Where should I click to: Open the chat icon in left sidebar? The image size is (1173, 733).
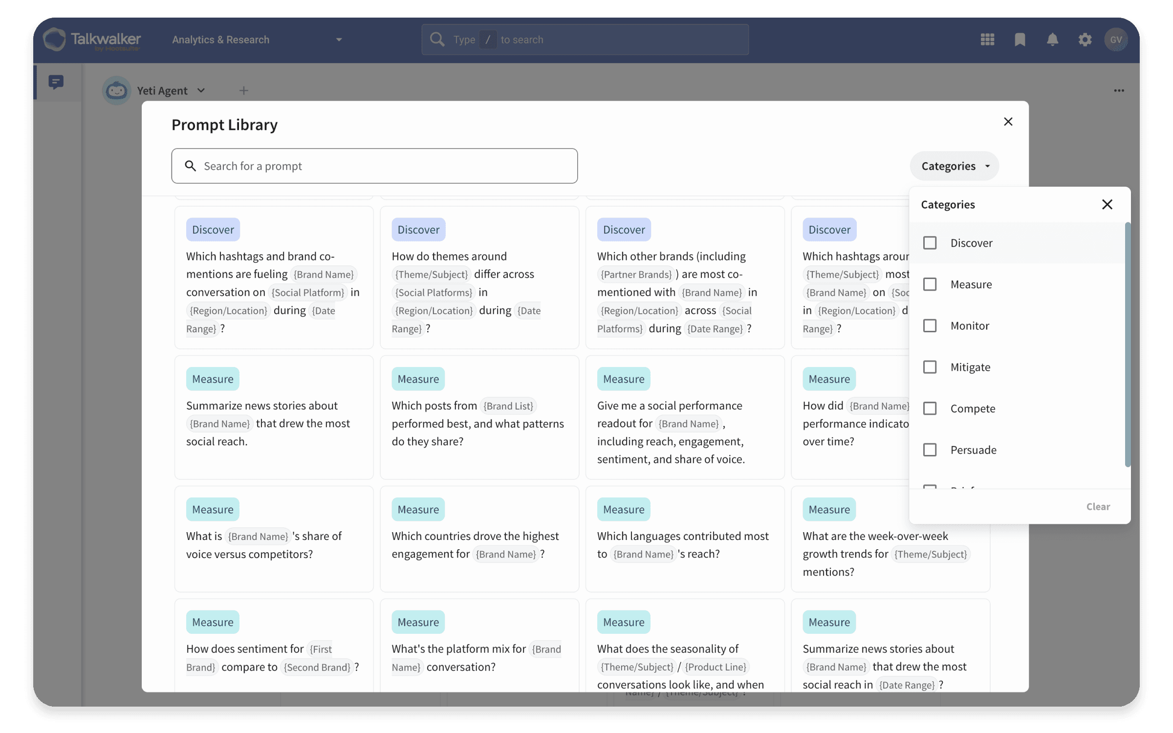tap(56, 82)
